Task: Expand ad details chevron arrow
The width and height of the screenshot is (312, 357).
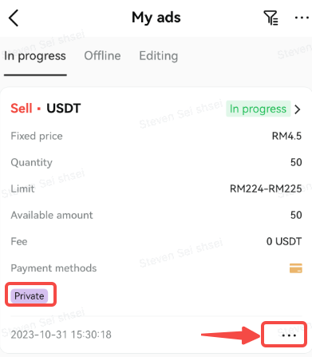Action: (298, 109)
